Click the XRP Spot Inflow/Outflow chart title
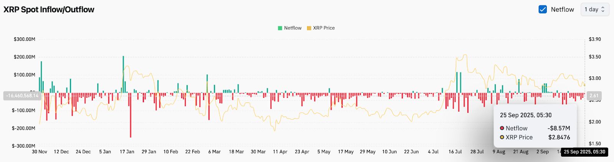This screenshot has width=614, height=162. tap(49, 10)
